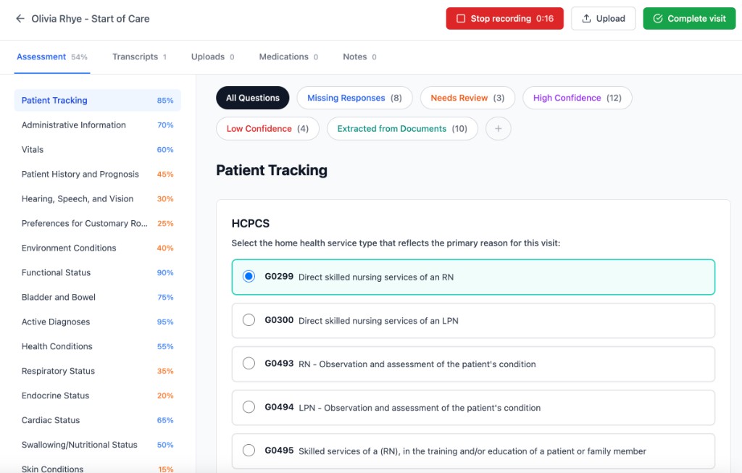Select G0493 RN observation and assessment option

249,363
